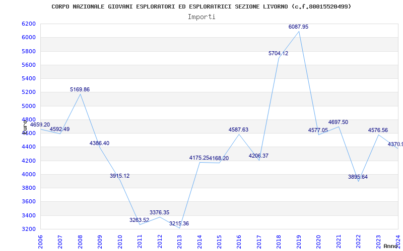Click y-axis tick 3200
This screenshot has width=403, height=251.
coord(29,229)
